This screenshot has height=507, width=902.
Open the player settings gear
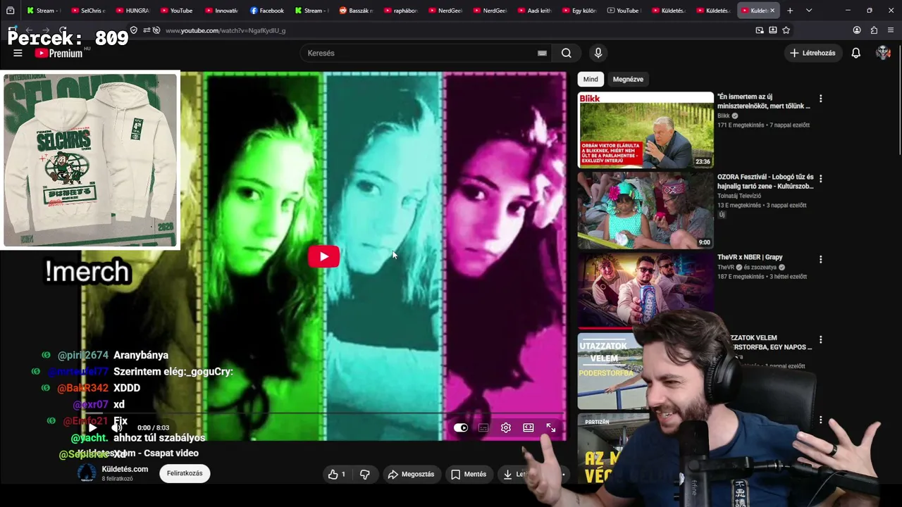click(506, 427)
